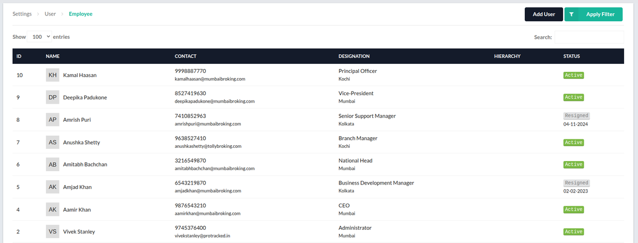Click the AK avatar for Aamir Khan
Viewport: 638px width, 243px height.
53,210
